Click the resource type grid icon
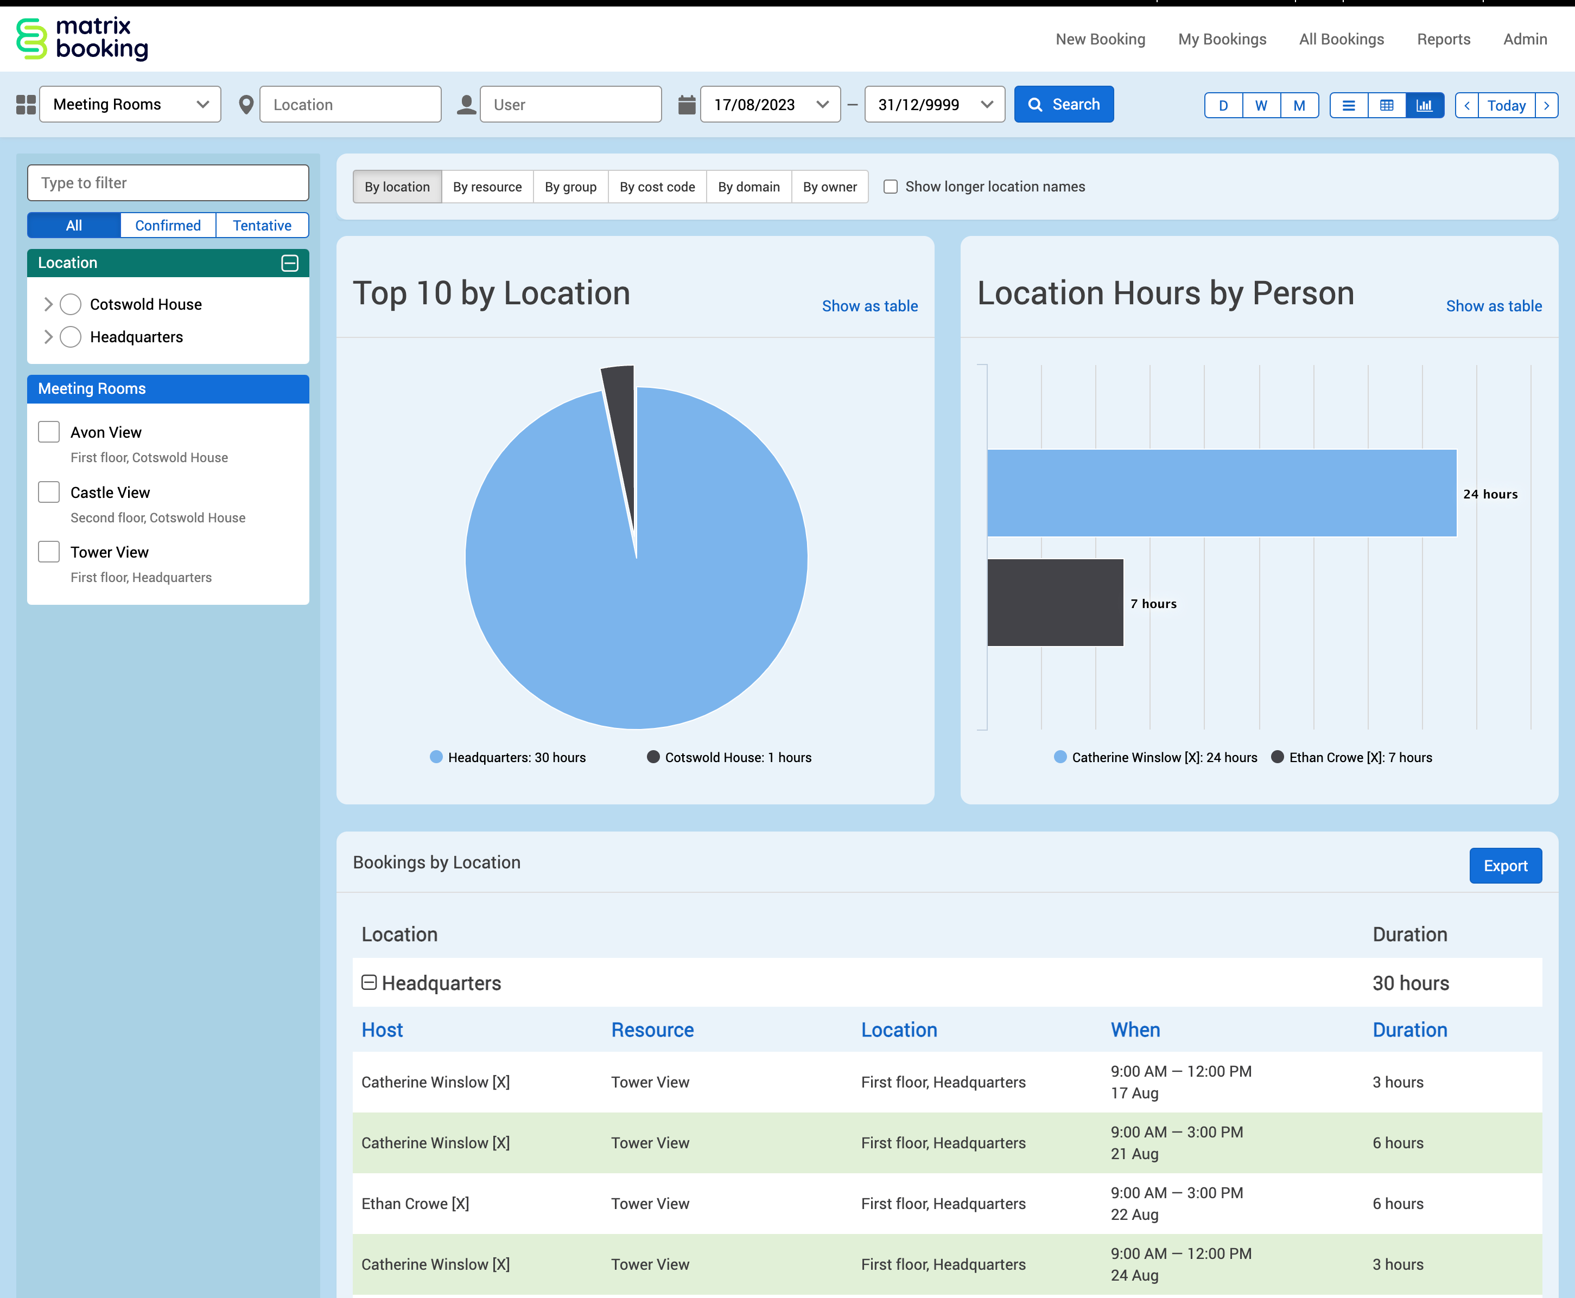Image resolution: width=1575 pixels, height=1298 pixels. (26, 105)
